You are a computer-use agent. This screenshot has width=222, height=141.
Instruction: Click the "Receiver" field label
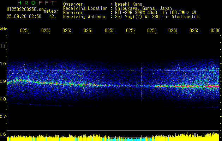[73, 13]
